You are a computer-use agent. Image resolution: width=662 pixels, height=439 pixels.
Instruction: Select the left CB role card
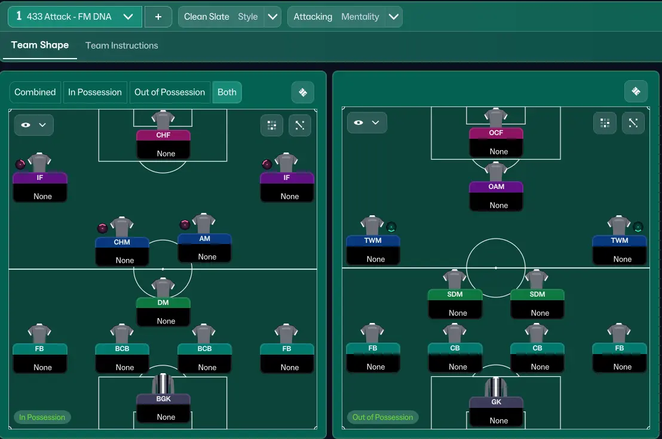455,358
